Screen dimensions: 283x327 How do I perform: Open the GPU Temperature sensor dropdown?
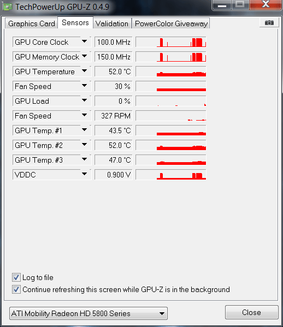(x=85, y=71)
